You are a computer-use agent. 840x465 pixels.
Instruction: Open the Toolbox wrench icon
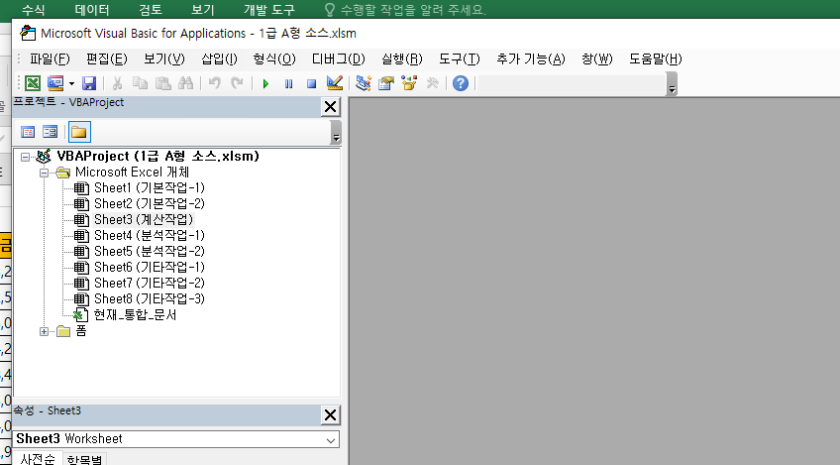(432, 83)
